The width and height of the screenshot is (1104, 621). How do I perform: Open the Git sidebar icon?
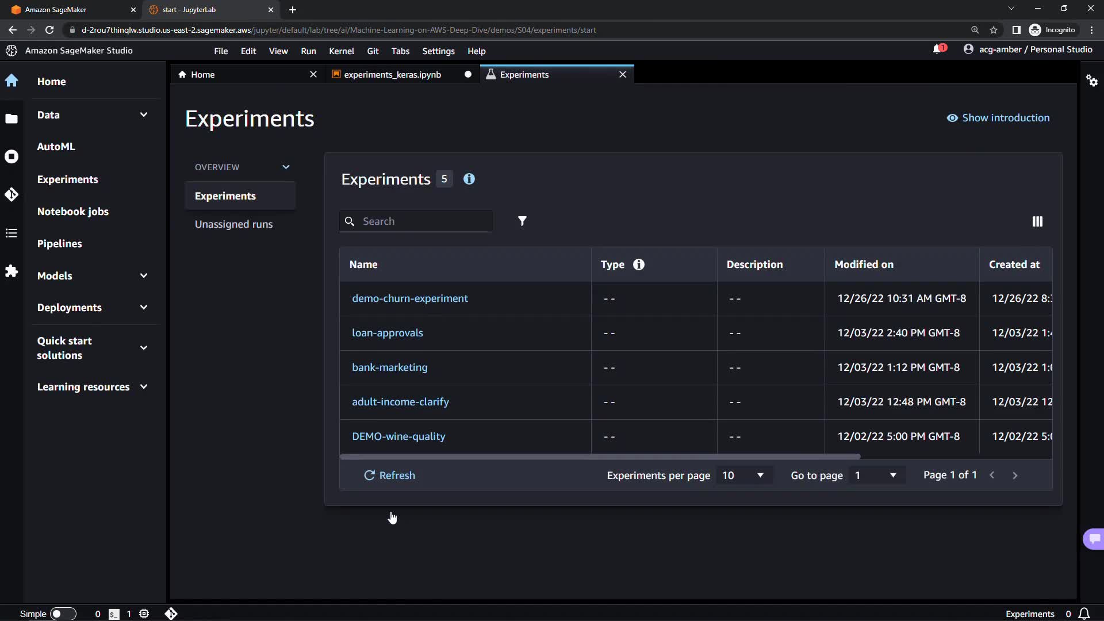(x=11, y=195)
